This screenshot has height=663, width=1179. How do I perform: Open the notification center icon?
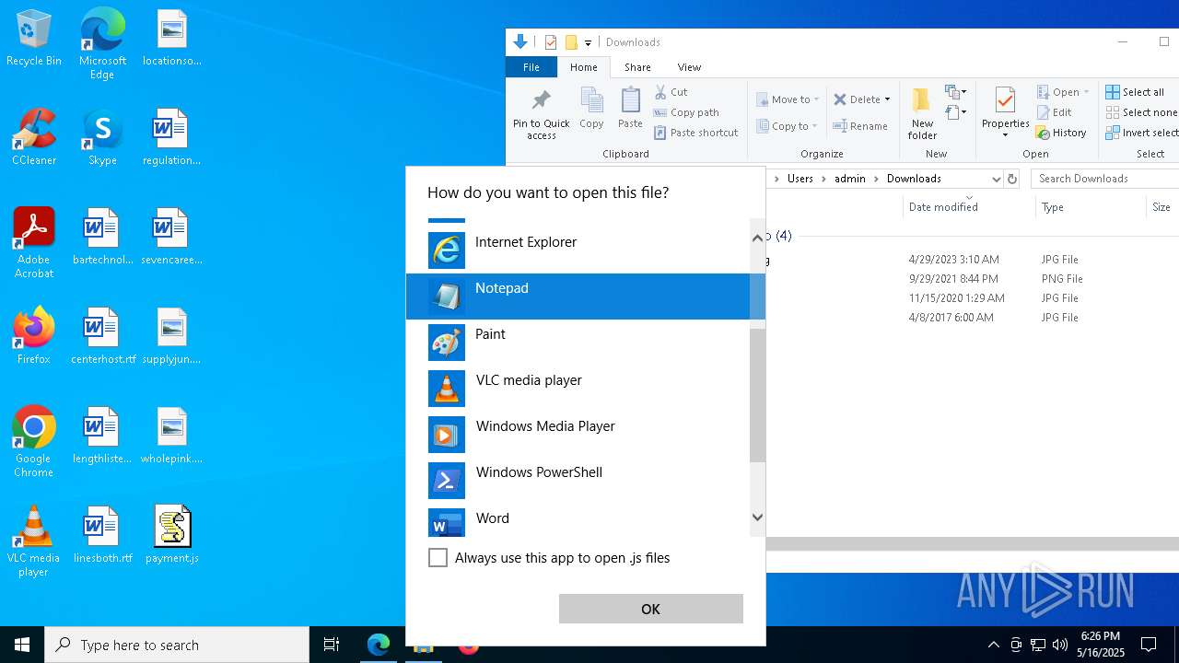tap(1149, 645)
